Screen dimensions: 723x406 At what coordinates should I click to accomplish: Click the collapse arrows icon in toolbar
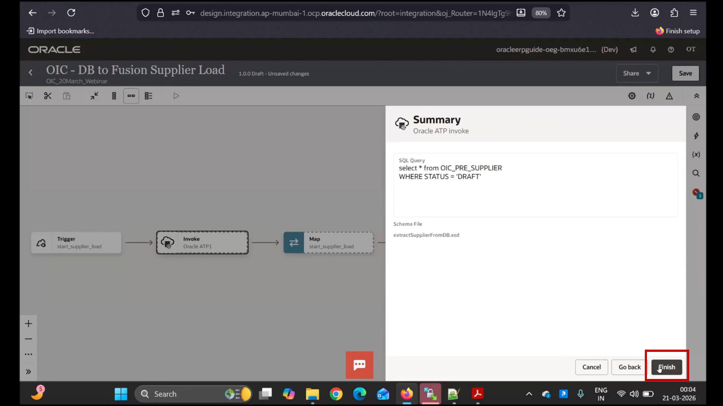(94, 96)
